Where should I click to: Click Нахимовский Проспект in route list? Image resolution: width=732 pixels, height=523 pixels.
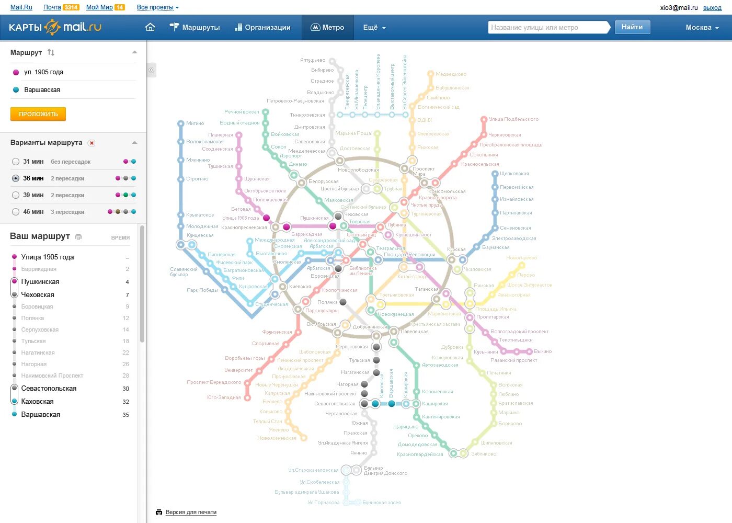(x=52, y=376)
